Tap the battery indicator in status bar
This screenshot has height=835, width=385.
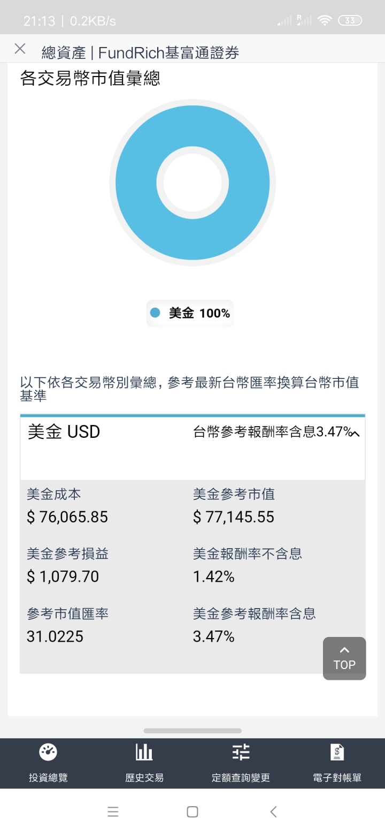coord(350,20)
